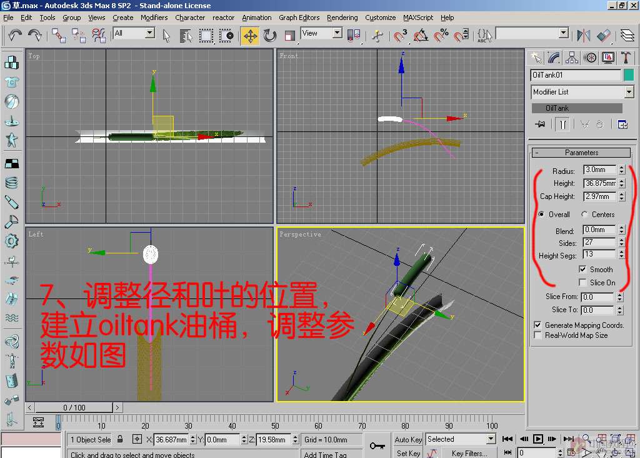Activate the Bind to Space Warp tool
Screen dimensions: 640x458
point(98,36)
